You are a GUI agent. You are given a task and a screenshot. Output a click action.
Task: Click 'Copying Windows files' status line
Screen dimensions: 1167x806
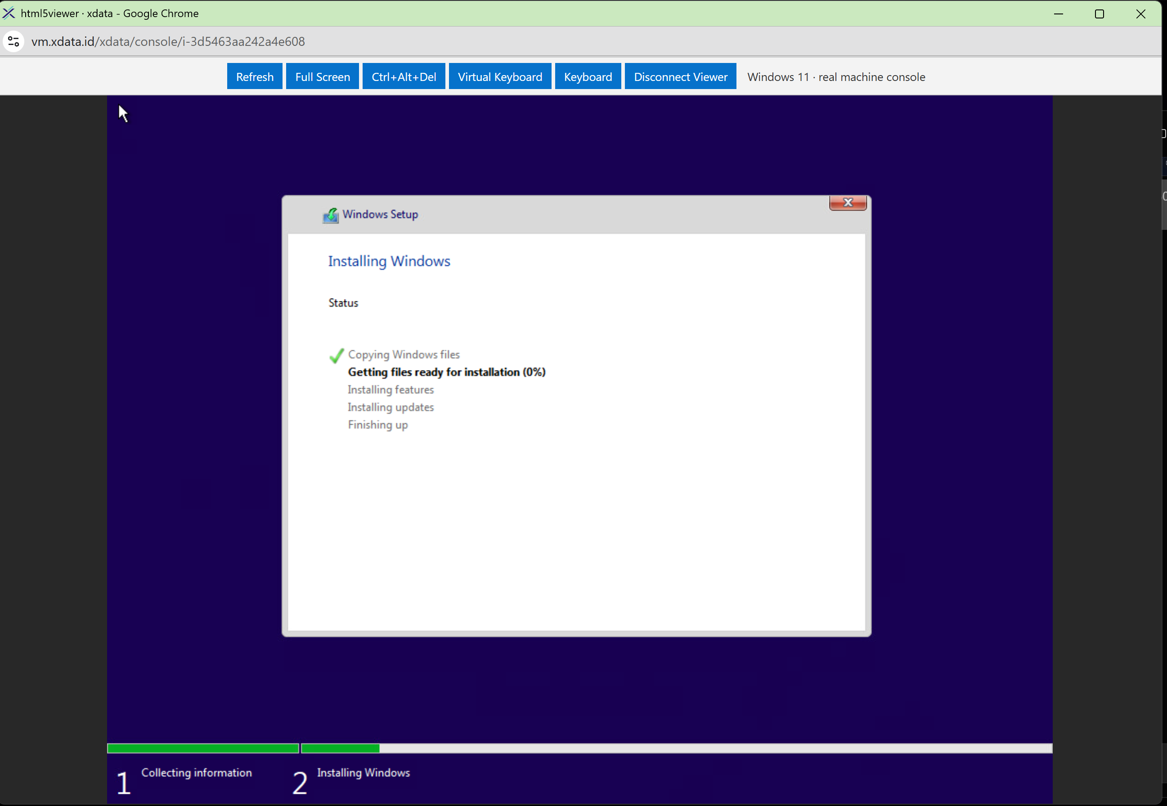pos(404,354)
